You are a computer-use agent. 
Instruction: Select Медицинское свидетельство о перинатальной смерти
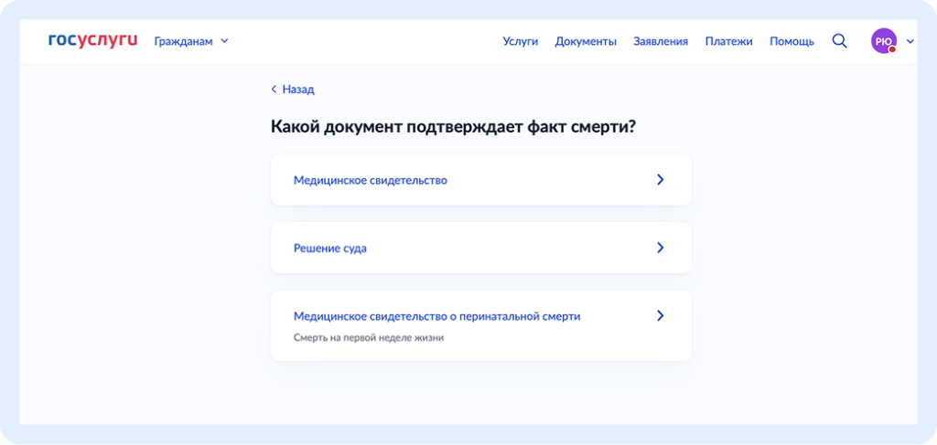click(x=481, y=325)
